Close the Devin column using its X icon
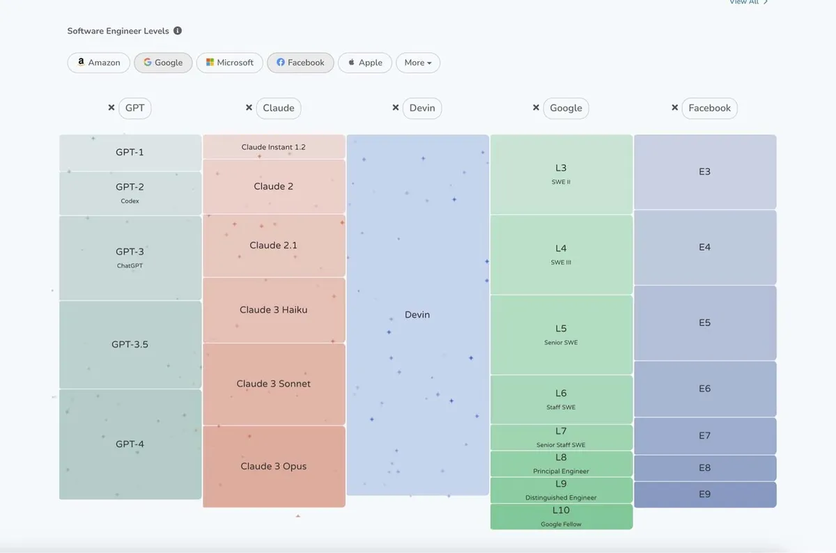The image size is (836, 553). pos(395,108)
